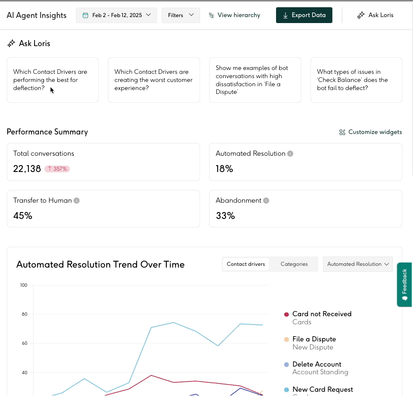Click the Customize widgets grid icon

click(342, 132)
